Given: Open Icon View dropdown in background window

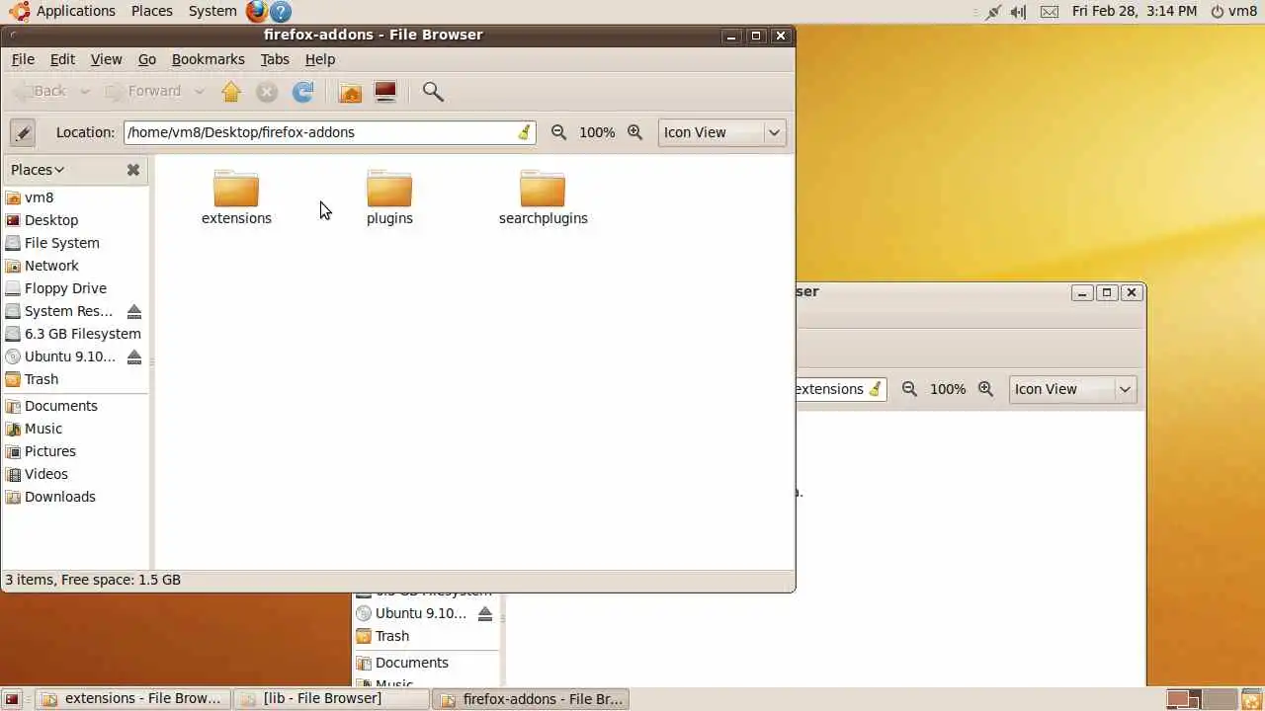Looking at the screenshot, I should [1073, 389].
